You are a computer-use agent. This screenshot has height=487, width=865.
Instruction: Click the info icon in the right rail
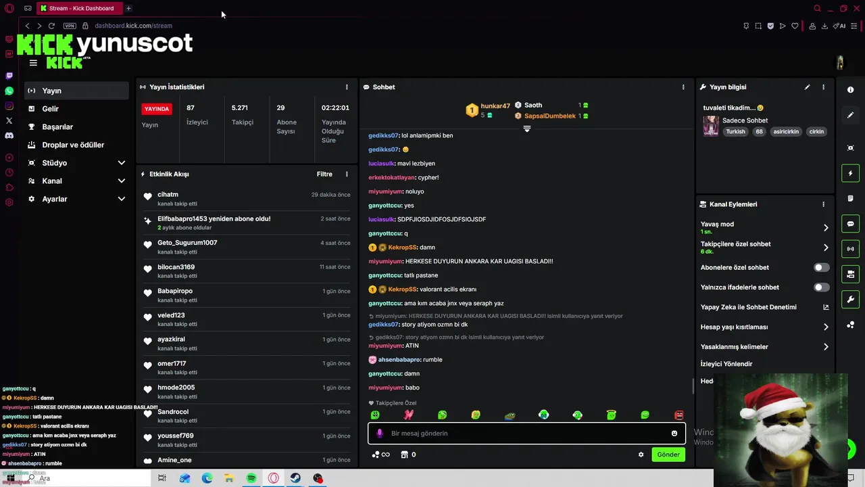tap(850, 90)
